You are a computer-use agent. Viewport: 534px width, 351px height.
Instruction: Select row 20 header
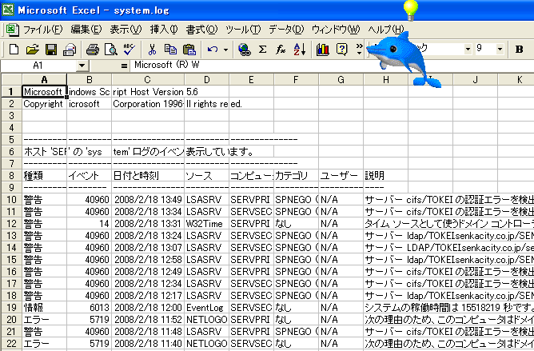[11, 320]
